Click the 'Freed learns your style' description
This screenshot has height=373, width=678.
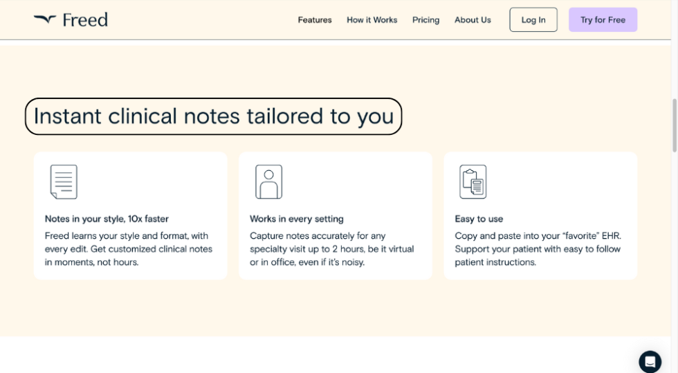click(x=129, y=249)
